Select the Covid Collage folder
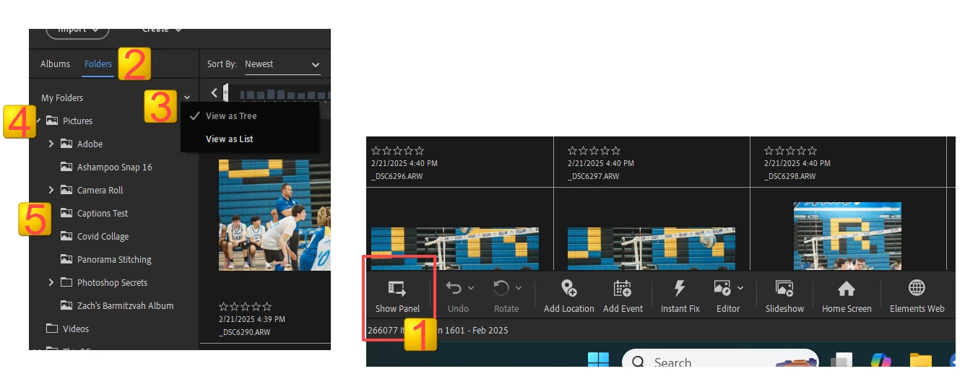This screenshot has width=978, height=379. 103,236
